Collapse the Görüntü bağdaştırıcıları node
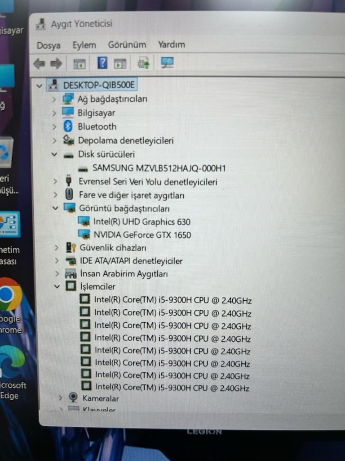This screenshot has width=345, height=461. coord(55,208)
